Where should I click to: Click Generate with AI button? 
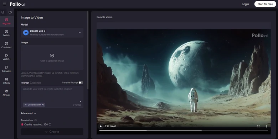tap(34, 105)
